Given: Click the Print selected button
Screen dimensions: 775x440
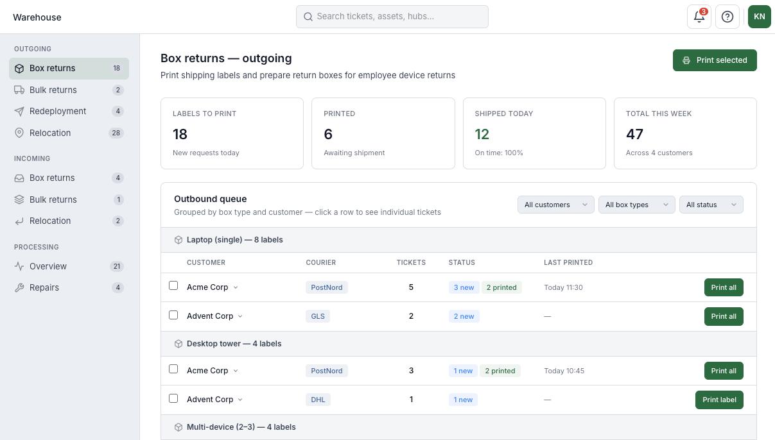Looking at the screenshot, I should pyautogui.click(x=715, y=60).
